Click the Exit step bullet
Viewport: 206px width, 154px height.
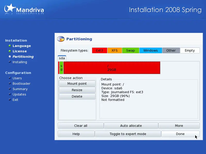10,100
